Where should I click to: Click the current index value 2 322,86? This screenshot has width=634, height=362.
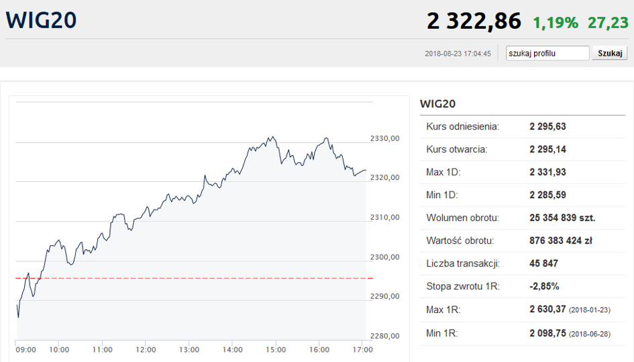[x=474, y=21]
